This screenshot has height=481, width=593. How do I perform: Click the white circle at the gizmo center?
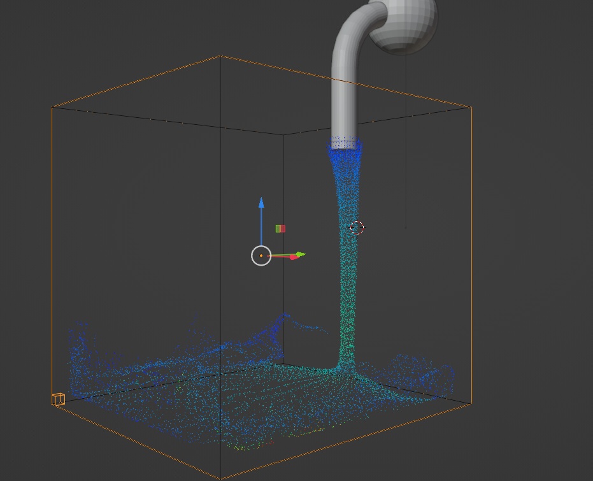coord(261,255)
